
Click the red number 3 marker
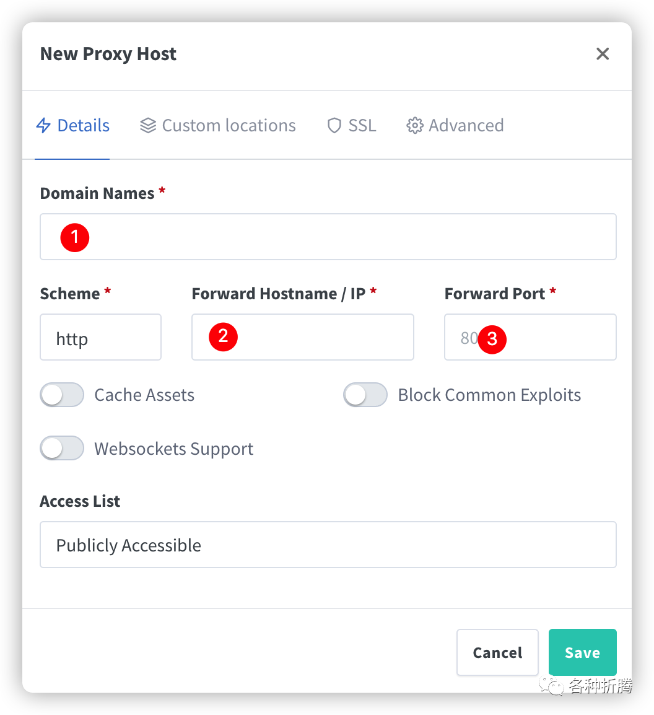pos(492,339)
